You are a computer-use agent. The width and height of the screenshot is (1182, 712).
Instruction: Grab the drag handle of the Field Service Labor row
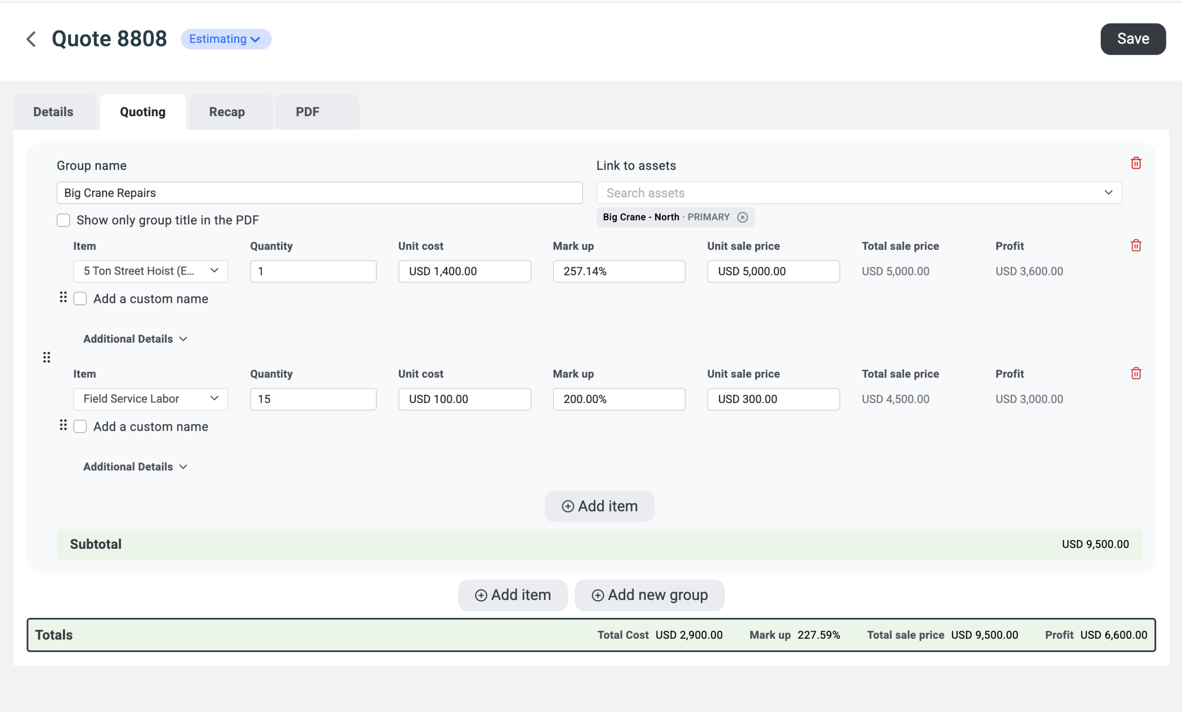pos(63,426)
